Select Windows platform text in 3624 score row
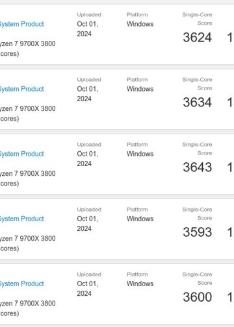The width and height of the screenshot is (234, 327). (x=140, y=24)
